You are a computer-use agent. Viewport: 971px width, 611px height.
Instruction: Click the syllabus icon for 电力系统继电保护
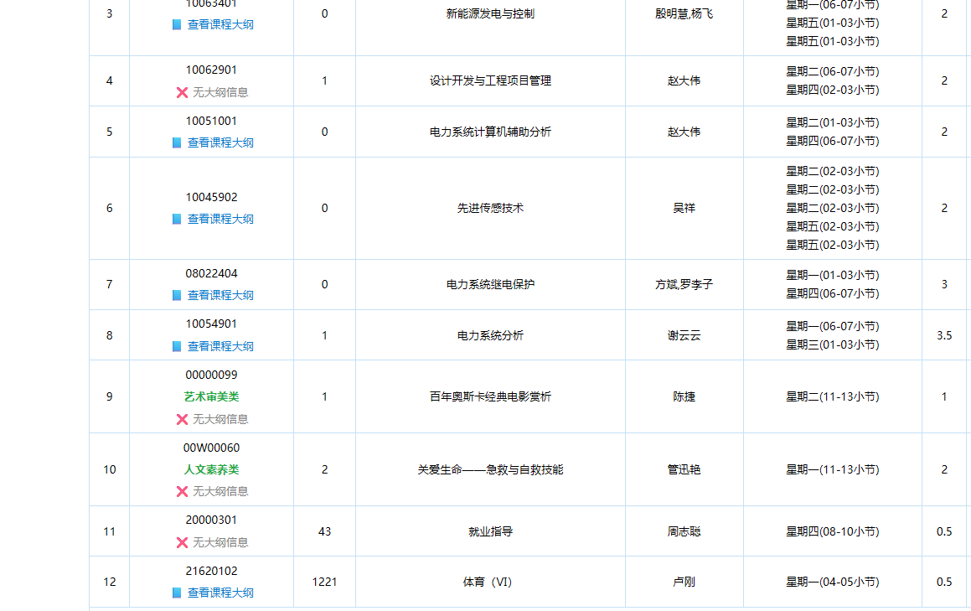pyautogui.click(x=178, y=295)
